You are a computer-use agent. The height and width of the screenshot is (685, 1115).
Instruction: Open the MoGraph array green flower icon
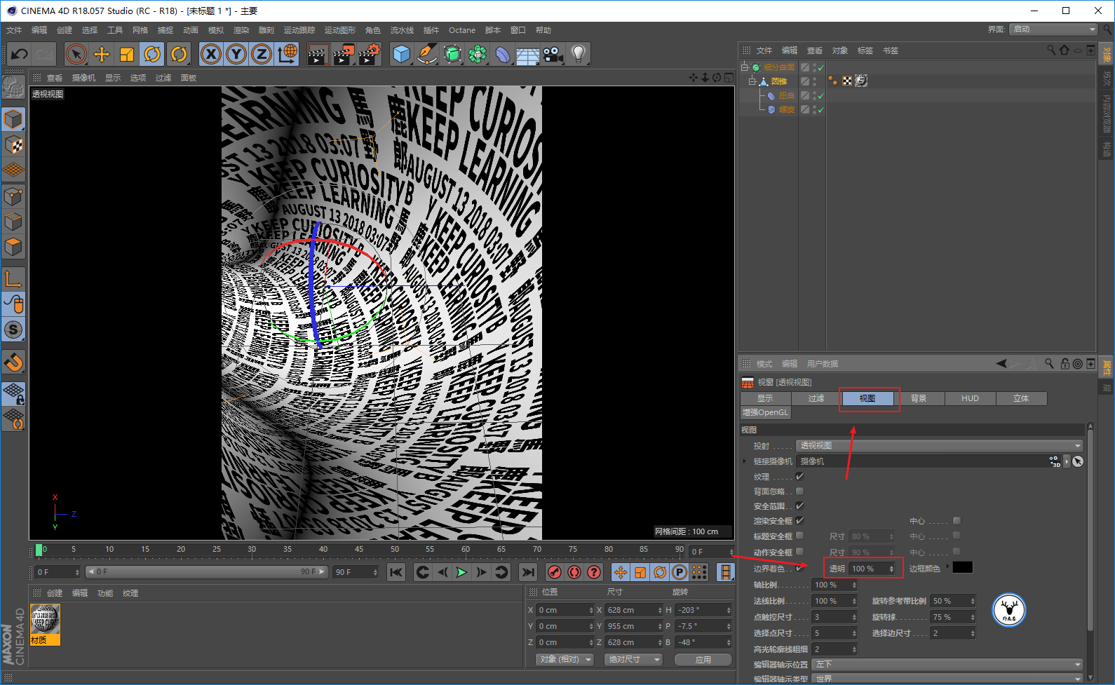[478, 54]
